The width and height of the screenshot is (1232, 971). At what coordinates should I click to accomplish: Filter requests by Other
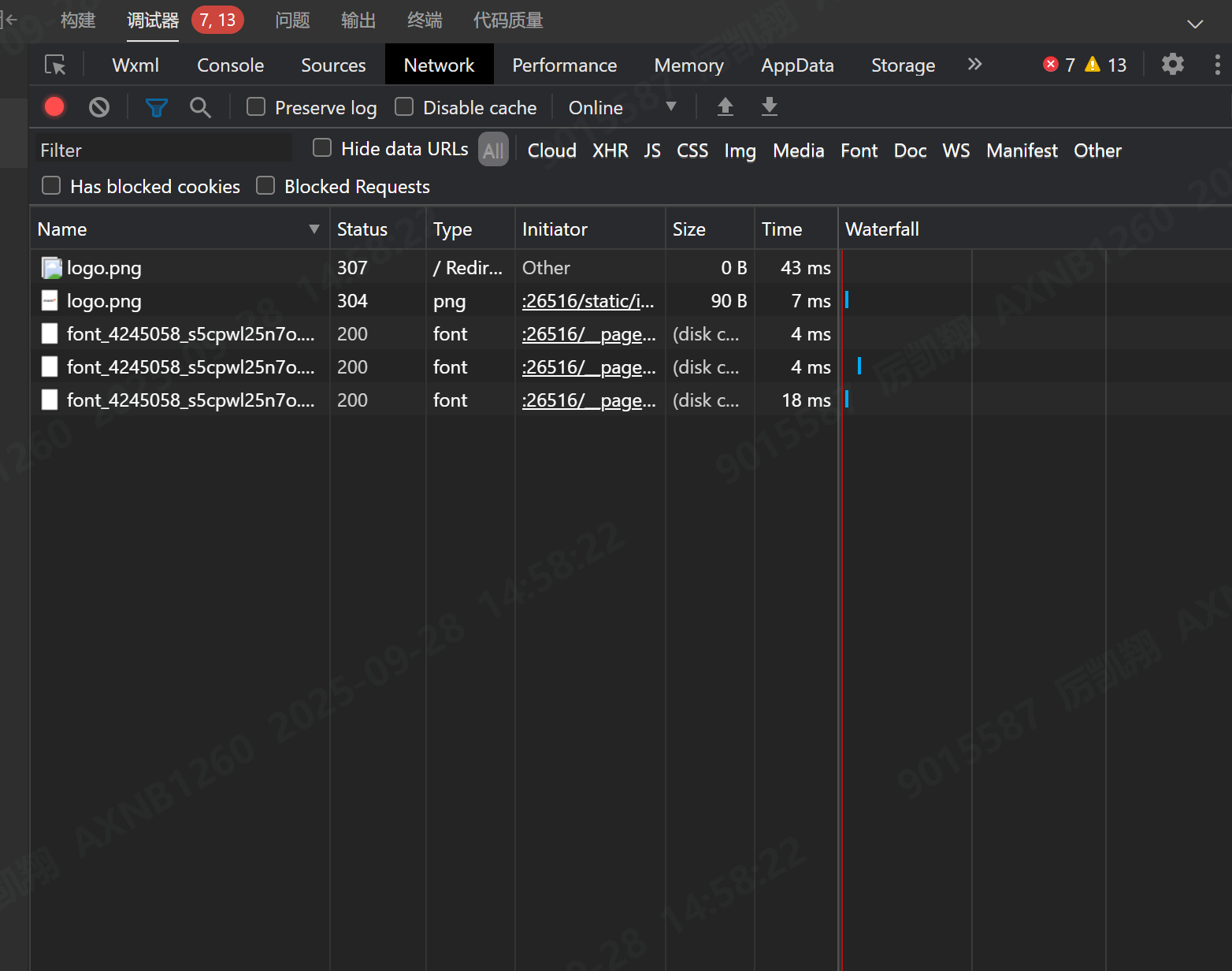[1098, 151]
